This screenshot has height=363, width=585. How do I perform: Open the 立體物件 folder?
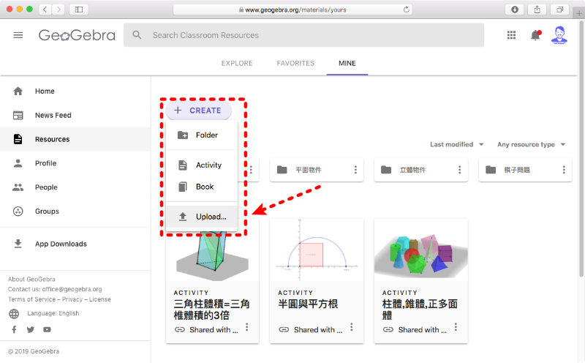(421, 170)
